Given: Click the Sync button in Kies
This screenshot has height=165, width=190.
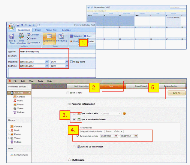Looking at the screenshot, I should (176, 93).
